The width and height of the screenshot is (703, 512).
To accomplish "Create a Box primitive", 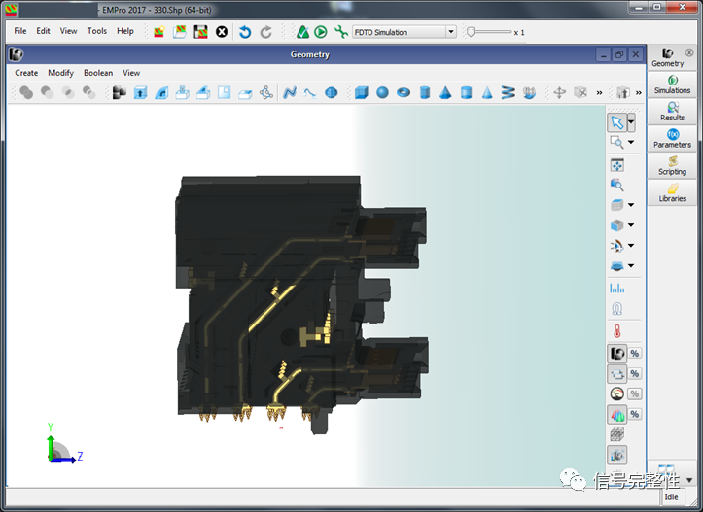I will [x=362, y=92].
